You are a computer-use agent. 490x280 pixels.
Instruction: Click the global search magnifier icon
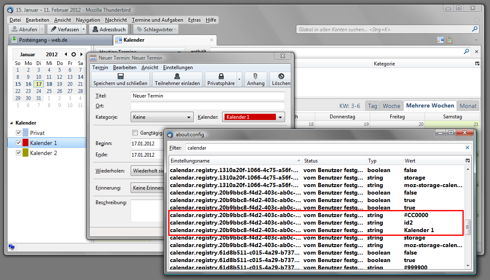475,29
